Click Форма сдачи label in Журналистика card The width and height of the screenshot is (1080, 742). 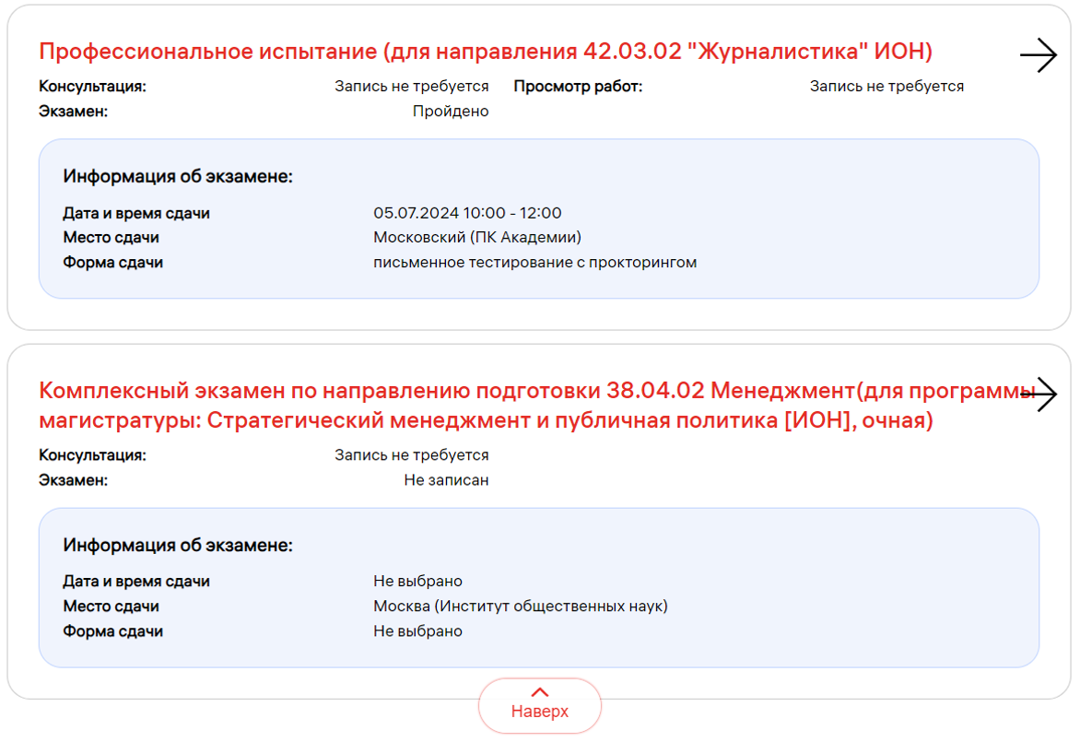coord(113,263)
